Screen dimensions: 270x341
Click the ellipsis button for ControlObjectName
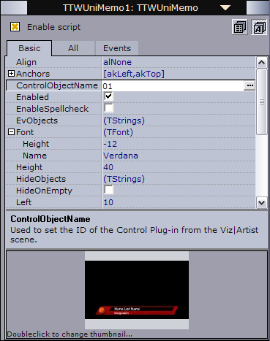(250, 85)
